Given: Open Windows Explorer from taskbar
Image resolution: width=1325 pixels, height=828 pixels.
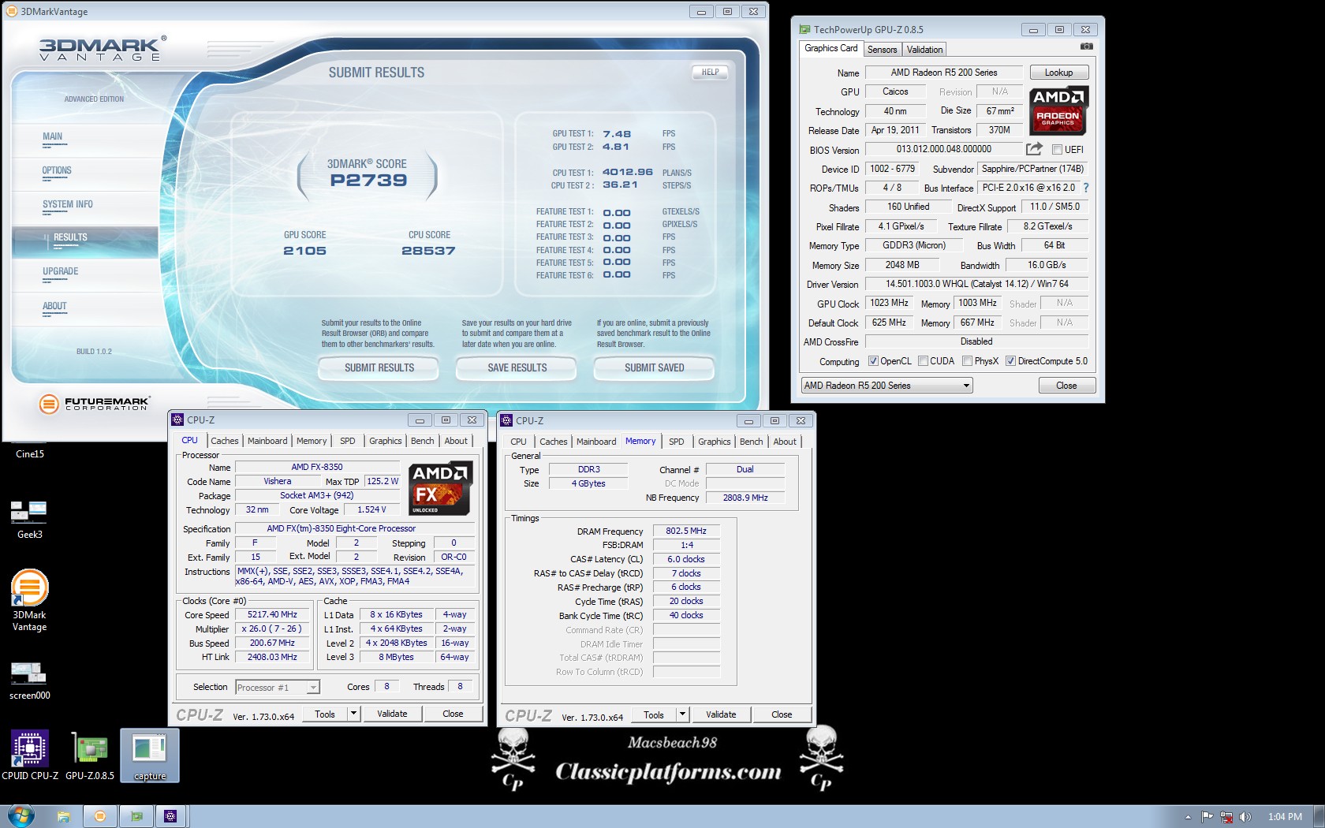Looking at the screenshot, I should [64, 816].
